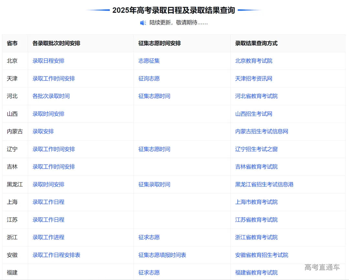This screenshot has width=349, height=280.
Task: Click the 征询志愿 link for 天津
Action: 149,78
